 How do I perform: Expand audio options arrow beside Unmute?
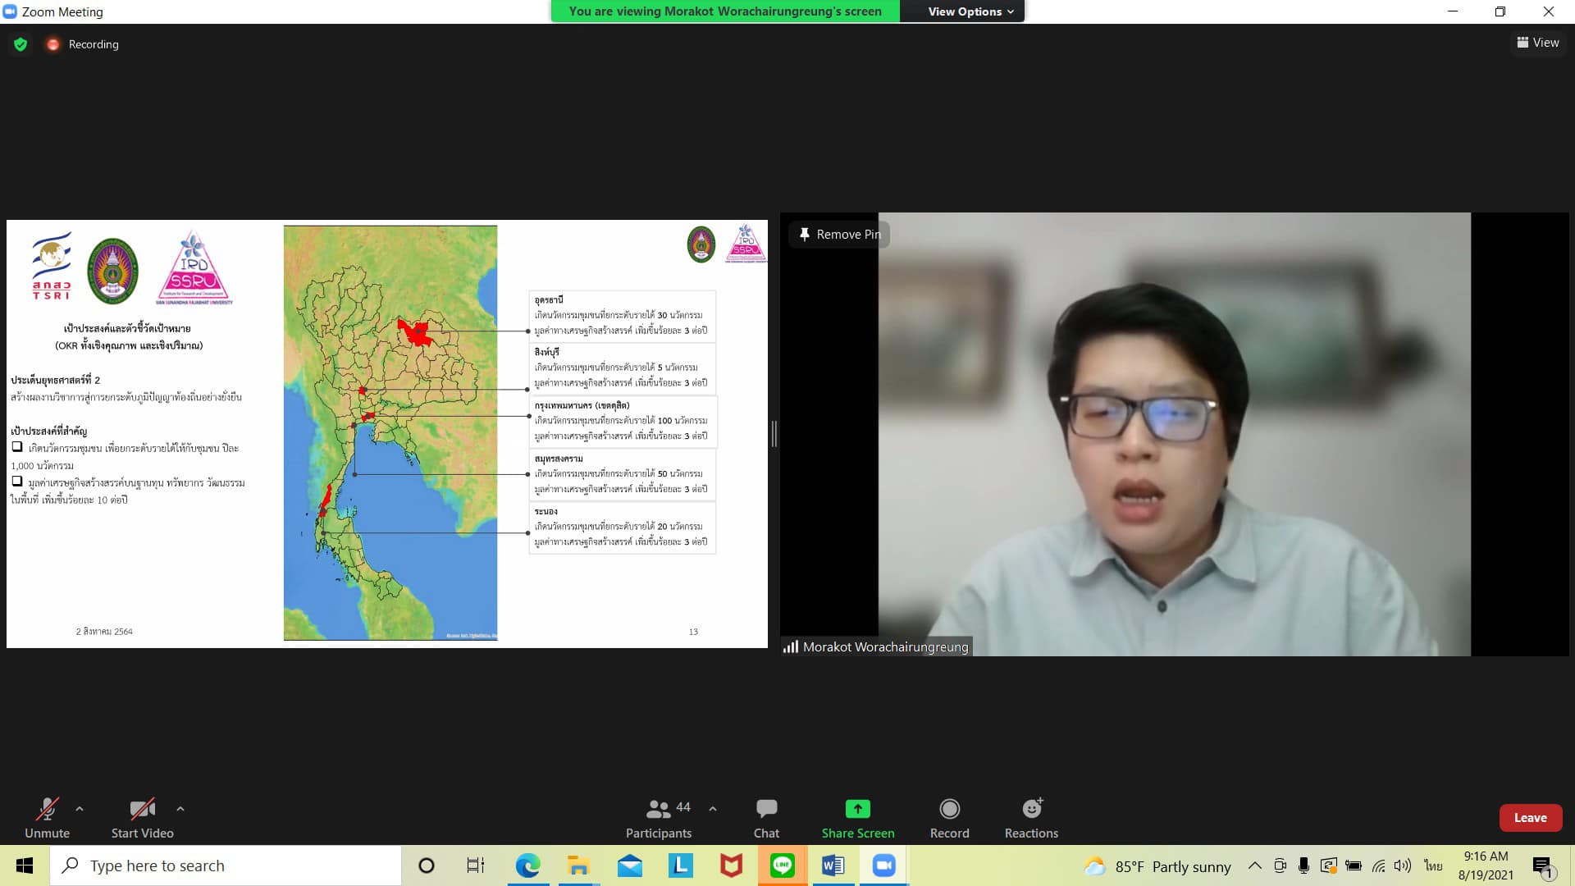point(80,809)
